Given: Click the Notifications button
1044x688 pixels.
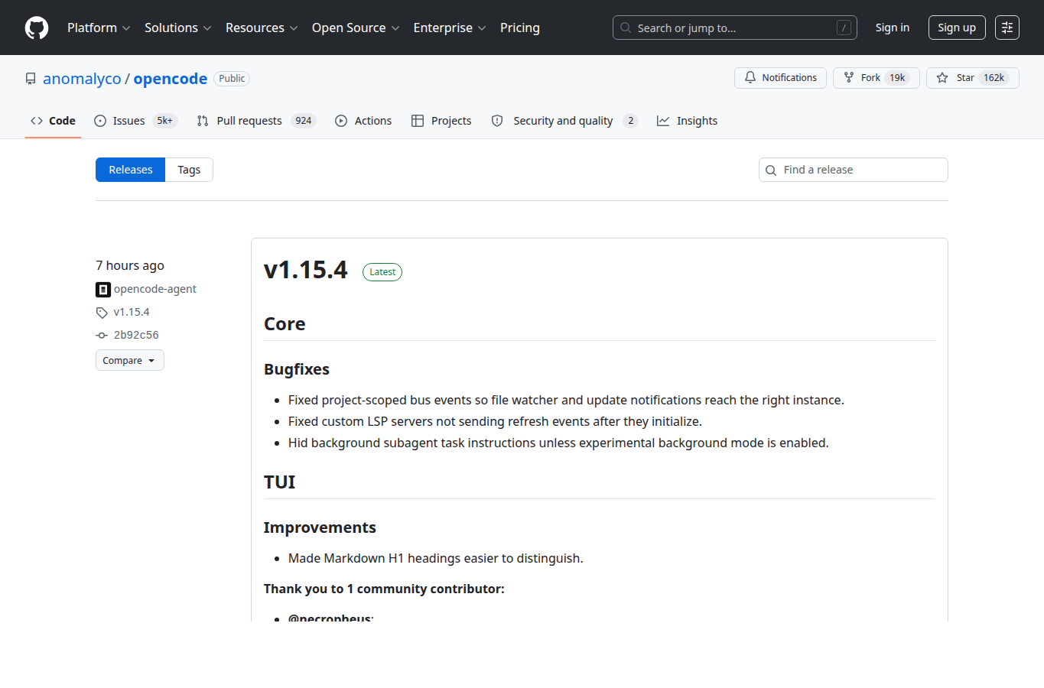Looking at the screenshot, I should tap(780, 78).
